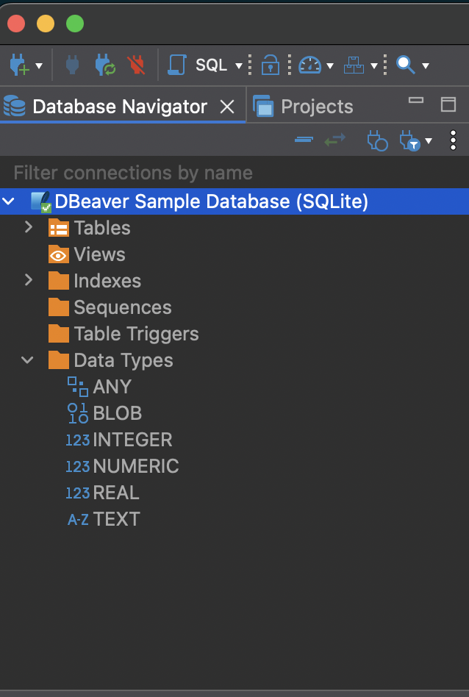
Task: Click the red Disconnect plug icon
Action: click(136, 65)
